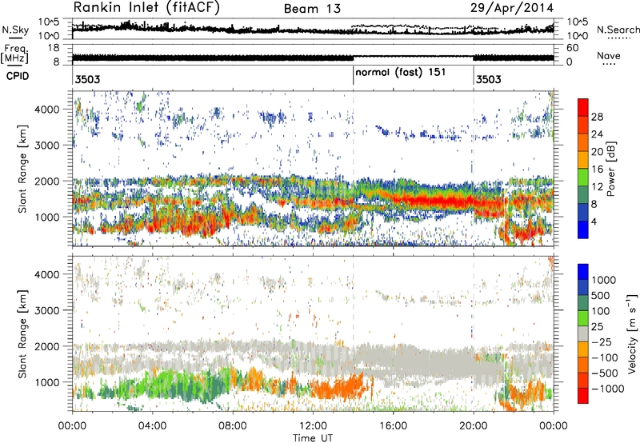Image resolution: width=640 pixels, height=443 pixels.
Task: Click the '-25' tick on the Velocity colorbar
Action: pos(602,341)
